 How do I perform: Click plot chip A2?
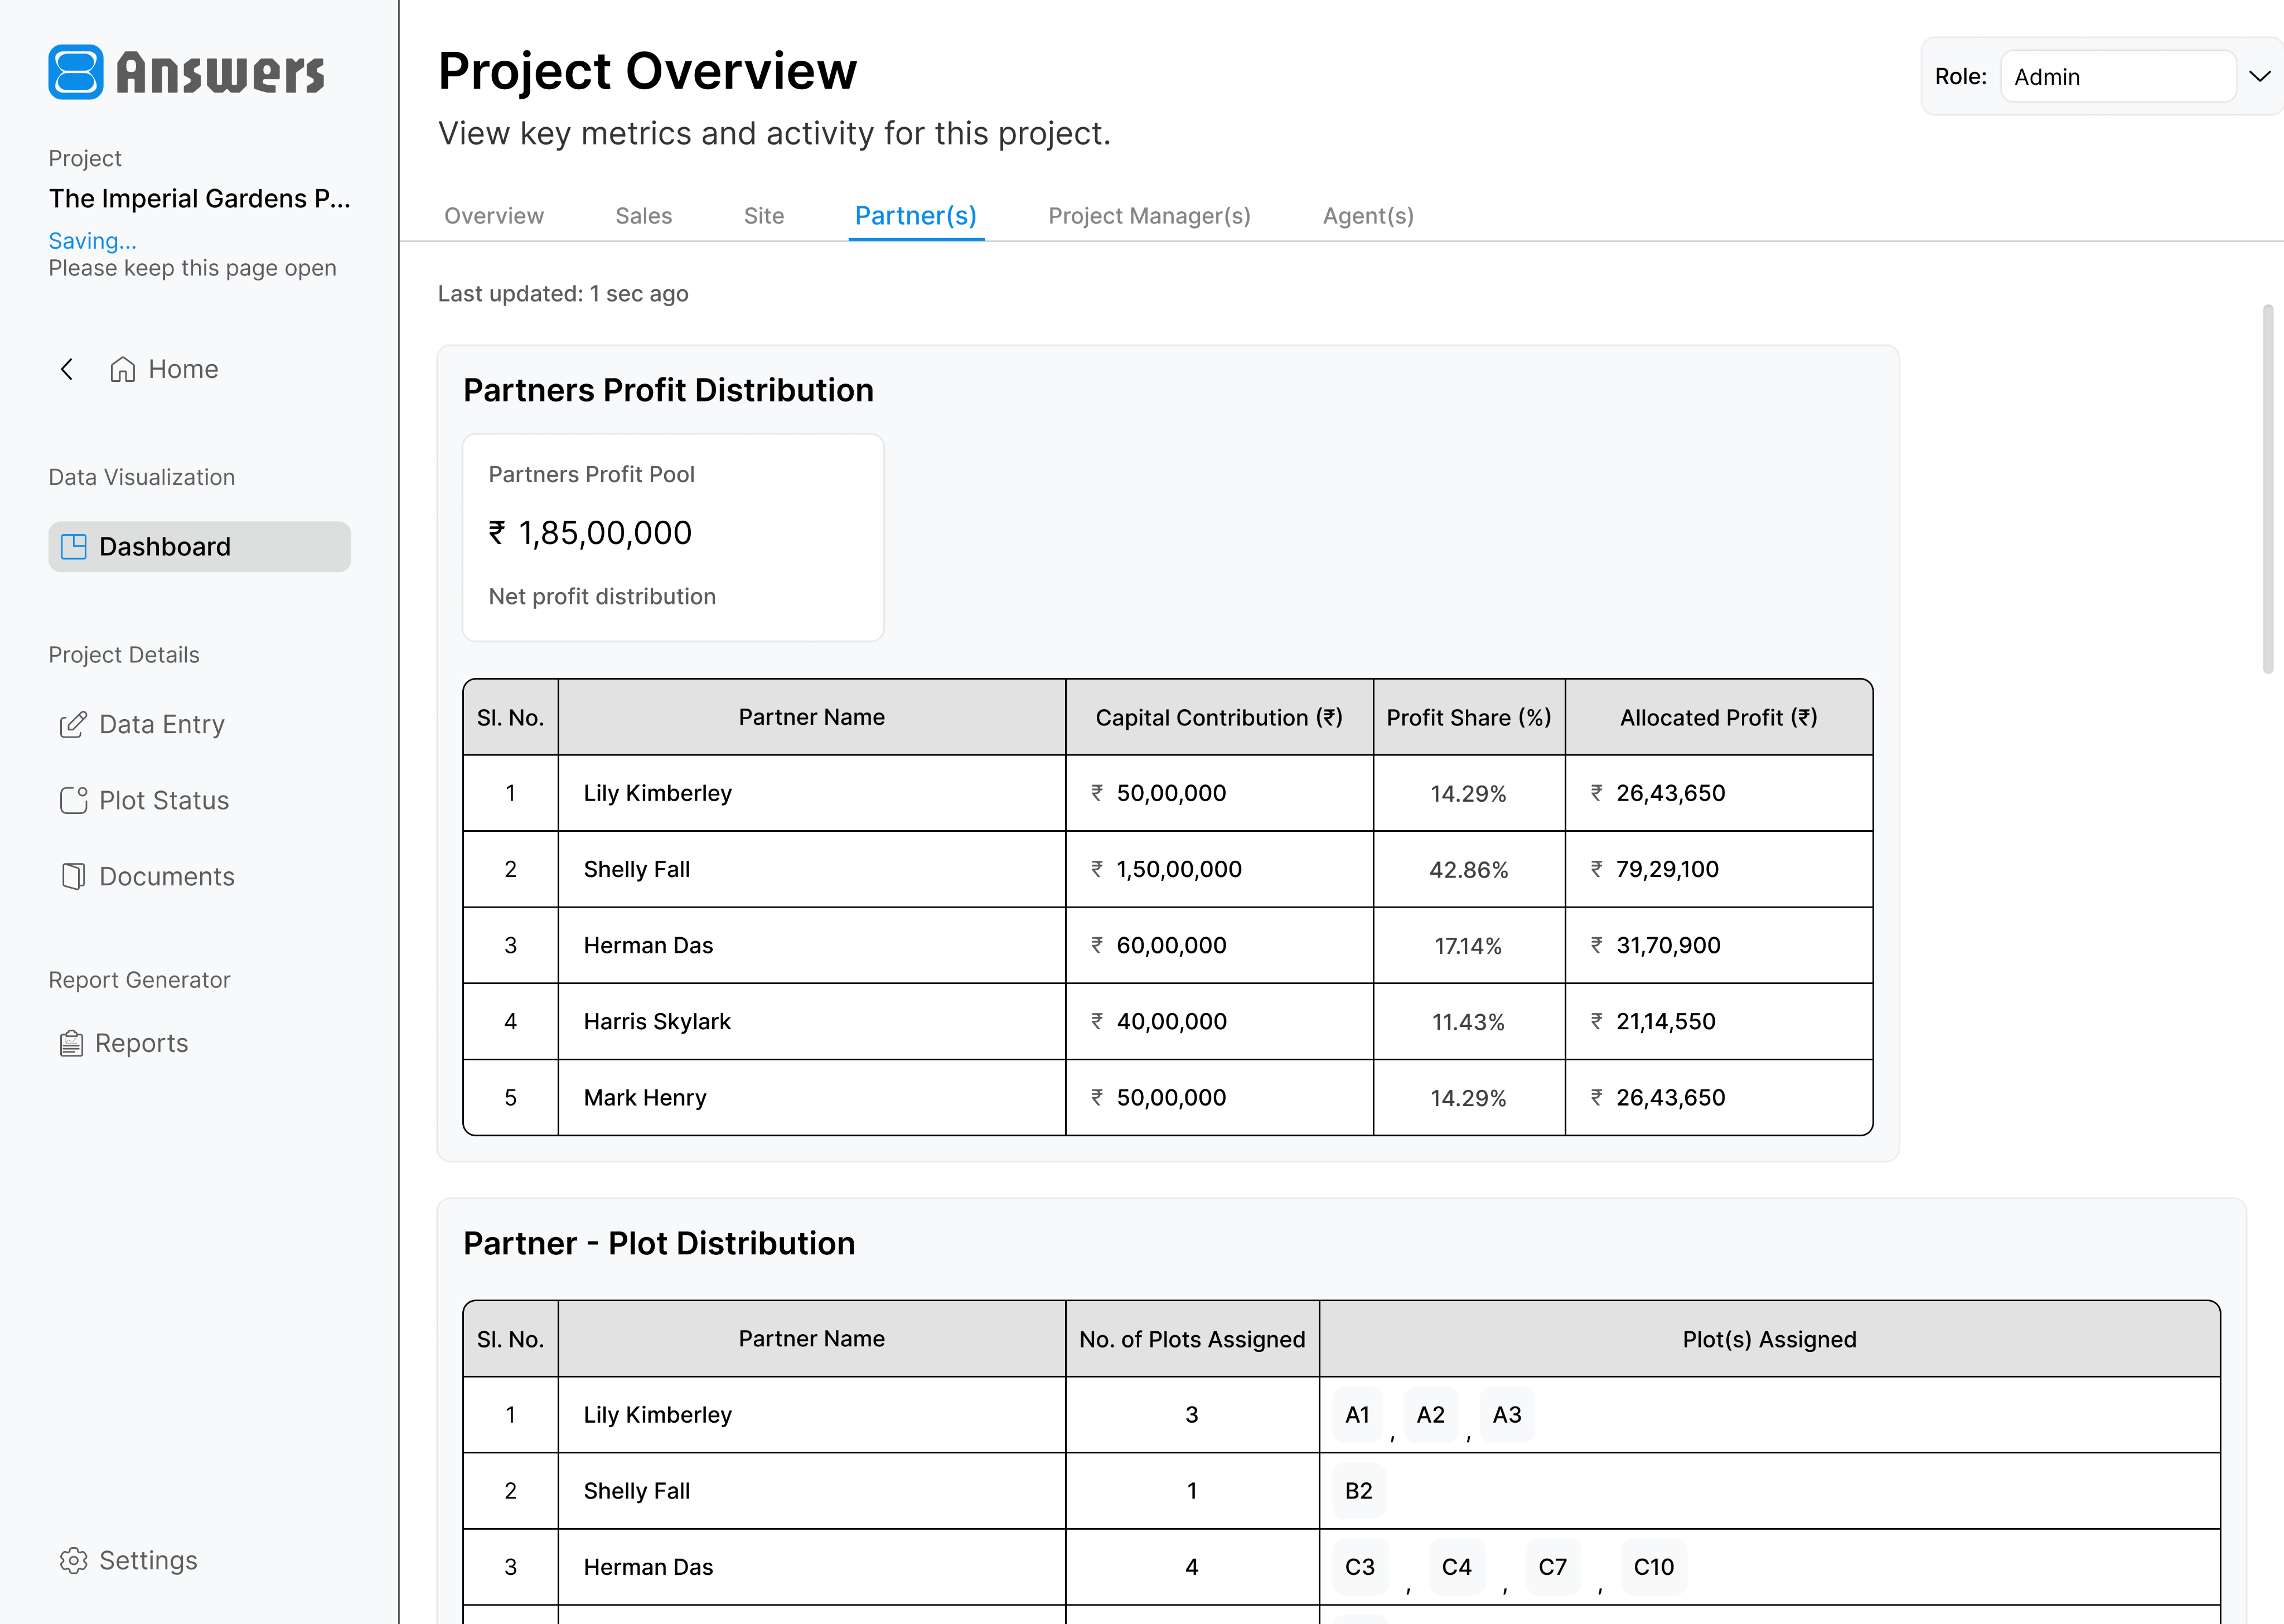tap(1431, 1415)
